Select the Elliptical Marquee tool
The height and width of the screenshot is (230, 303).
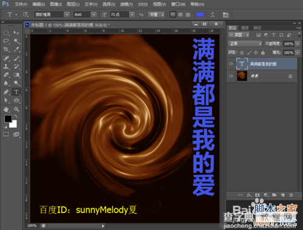pyautogui.click(x=6, y=33)
